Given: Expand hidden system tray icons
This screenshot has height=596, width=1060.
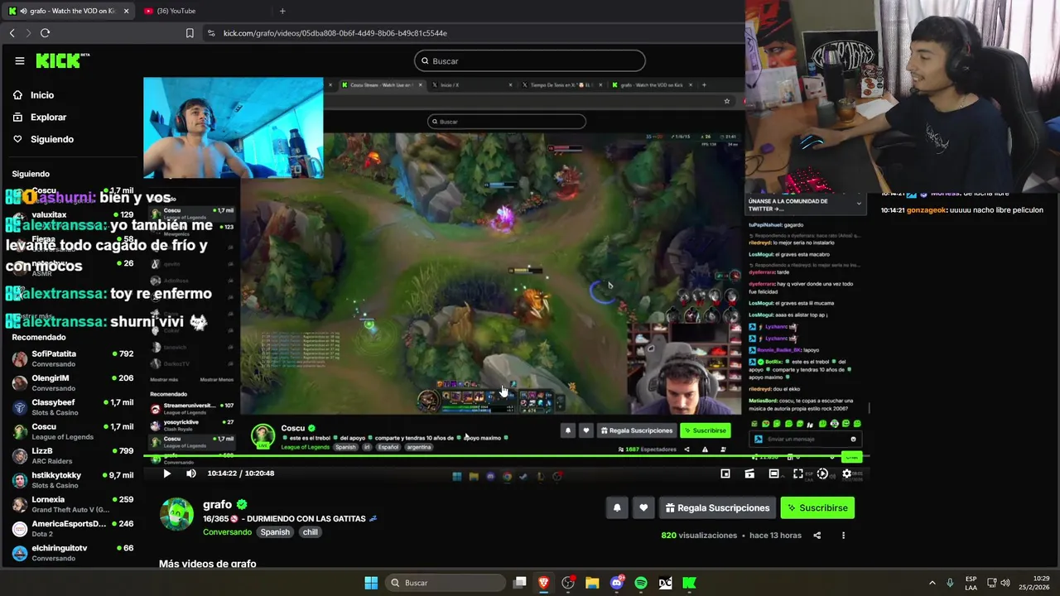Looking at the screenshot, I should (932, 583).
